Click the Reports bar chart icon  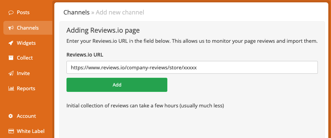tap(11, 89)
